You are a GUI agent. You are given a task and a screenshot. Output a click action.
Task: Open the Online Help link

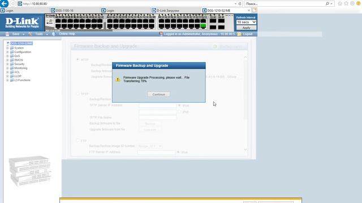tap(67, 34)
